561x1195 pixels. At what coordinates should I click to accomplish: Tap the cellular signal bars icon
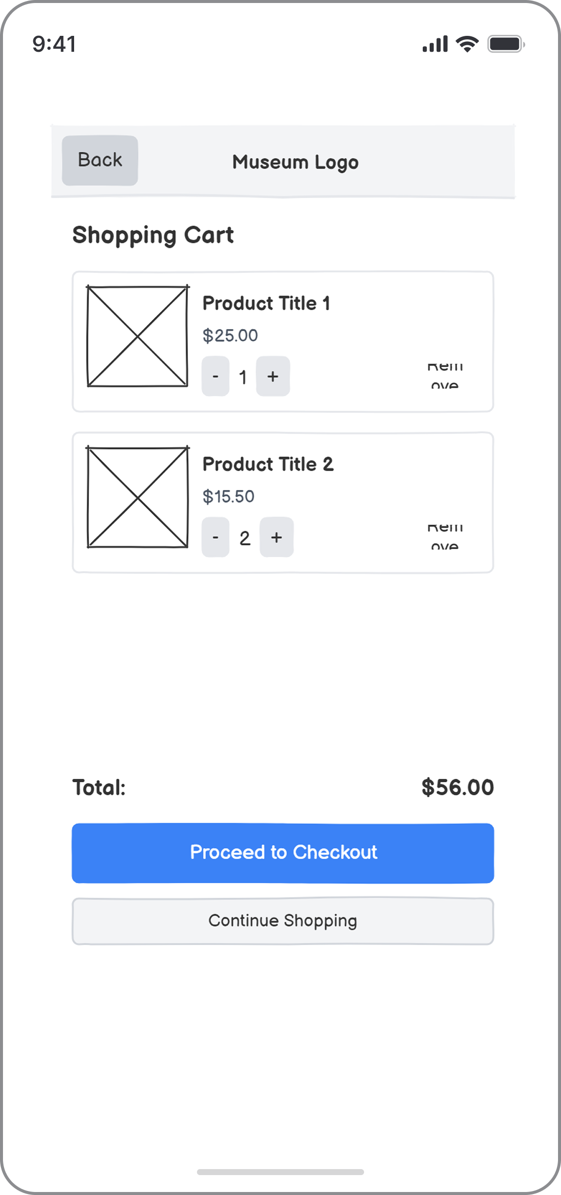click(x=435, y=44)
